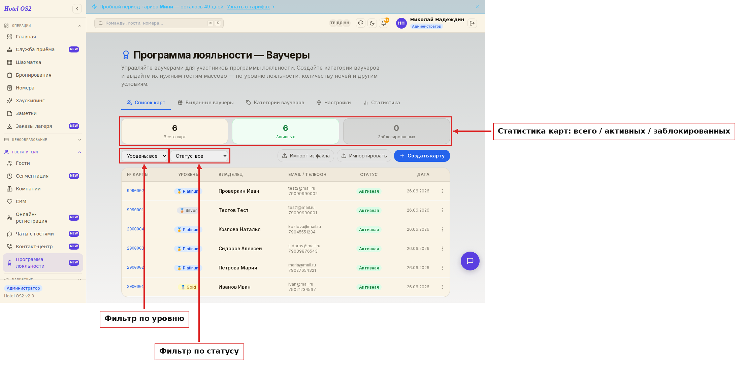Image resolution: width=743 pixels, height=368 pixels.
Task: Open the Статус: все dropdown
Action: click(x=199, y=156)
